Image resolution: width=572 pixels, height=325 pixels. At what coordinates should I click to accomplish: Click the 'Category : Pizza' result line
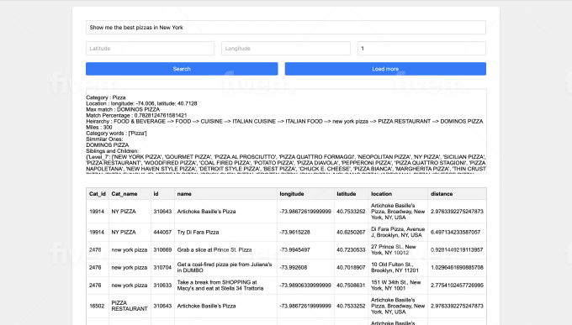click(106, 97)
